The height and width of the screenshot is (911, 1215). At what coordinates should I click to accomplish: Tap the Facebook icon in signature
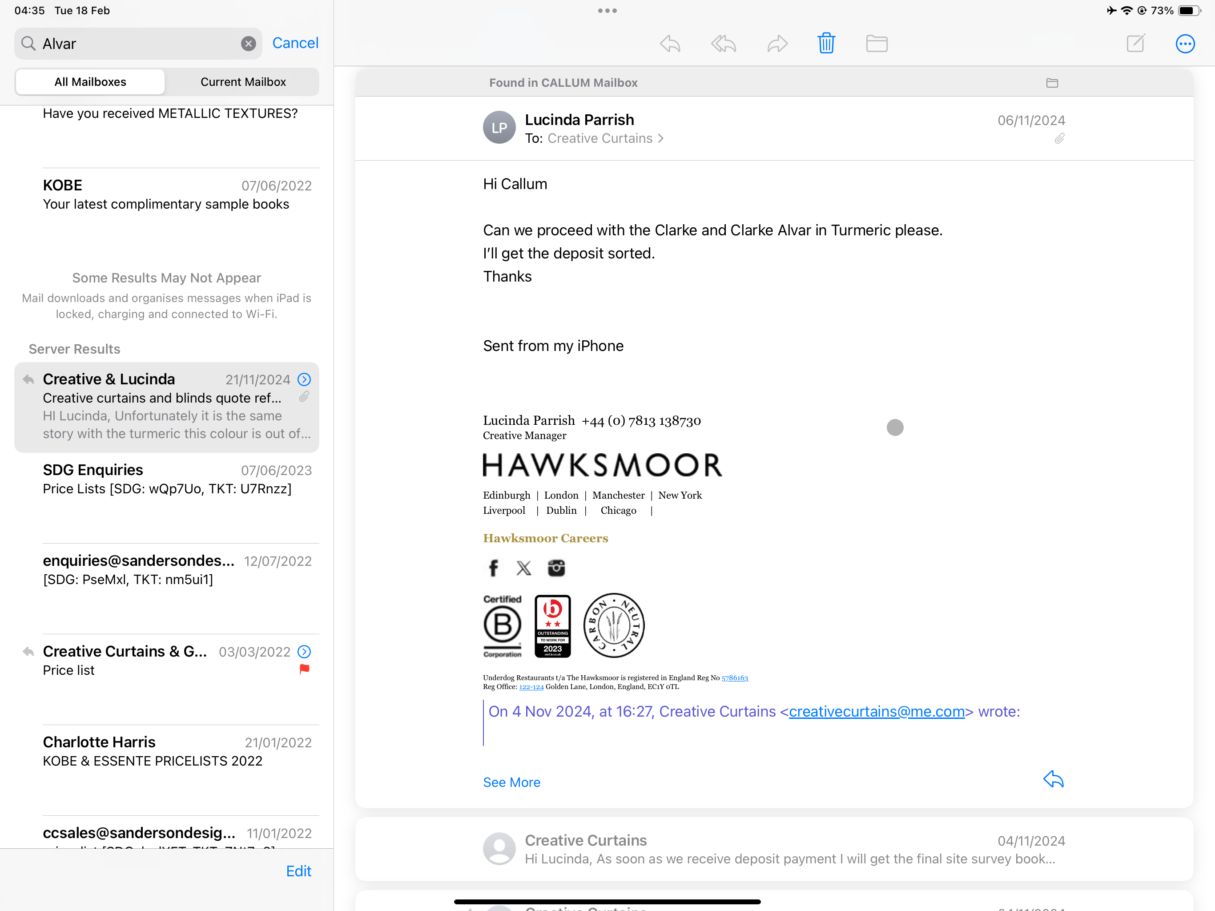[x=493, y=568]
